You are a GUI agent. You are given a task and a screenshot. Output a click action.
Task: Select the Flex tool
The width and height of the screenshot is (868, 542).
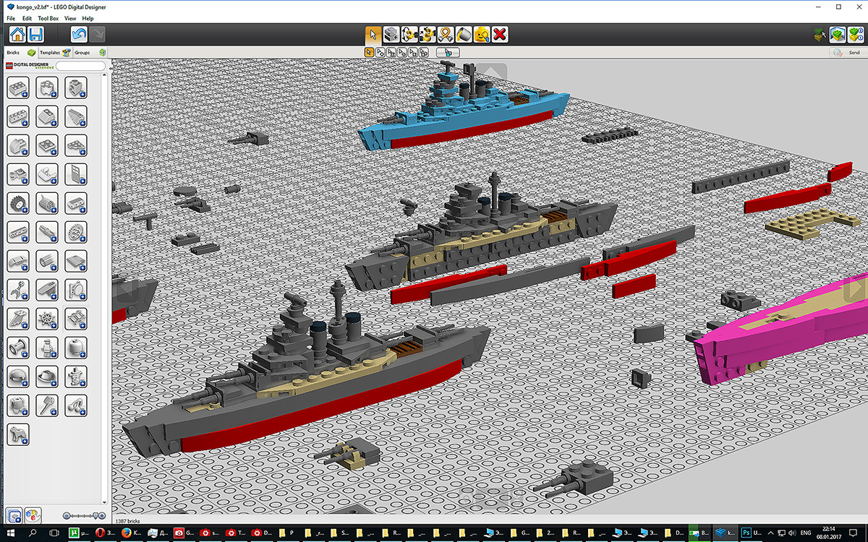coord(446,34)
